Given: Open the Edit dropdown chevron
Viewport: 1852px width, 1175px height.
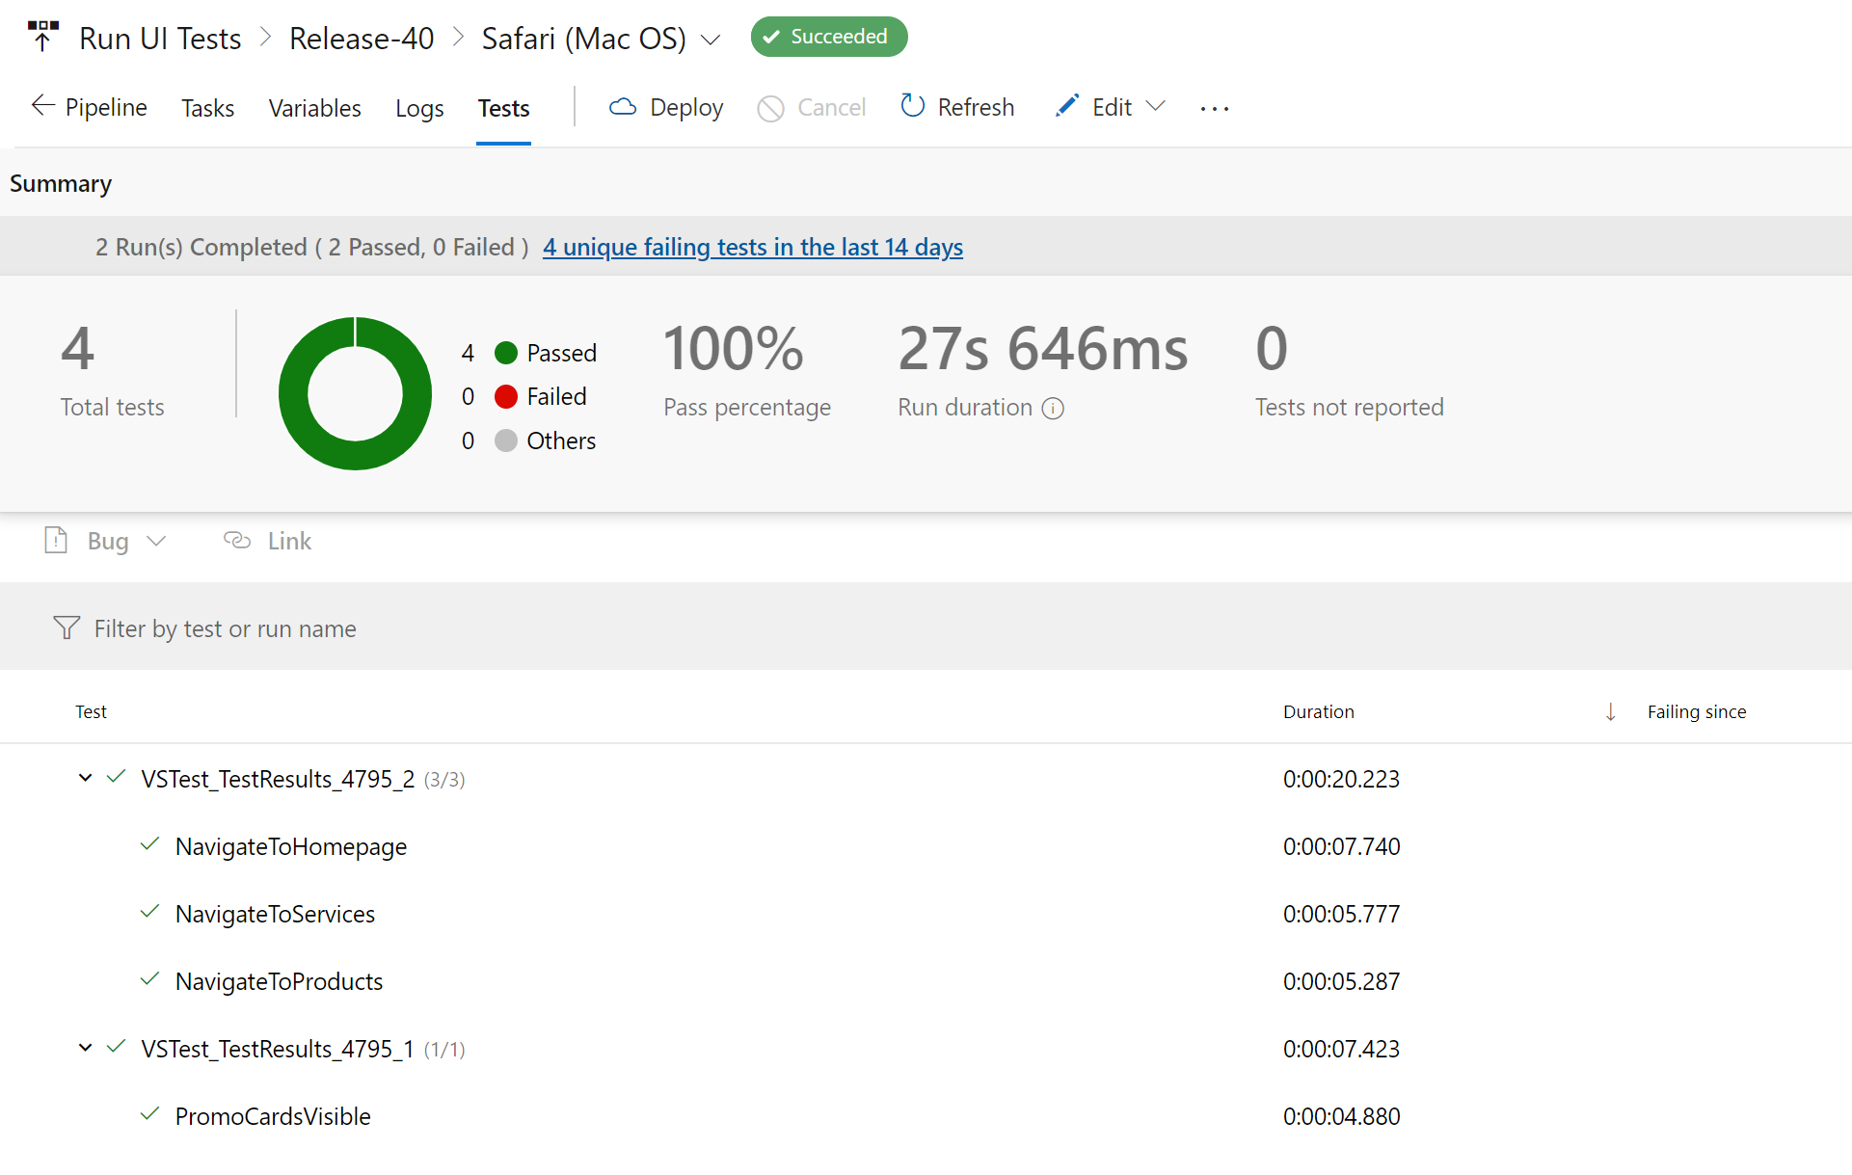Looking at the screenshot, I should click(1155, 106).
